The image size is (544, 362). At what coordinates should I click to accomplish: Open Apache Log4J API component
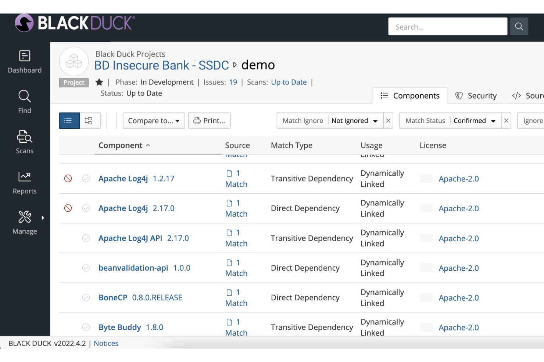click(x=130, y=238)
